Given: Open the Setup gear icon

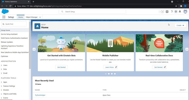Looking at the screenshot, I should point(176,12).
